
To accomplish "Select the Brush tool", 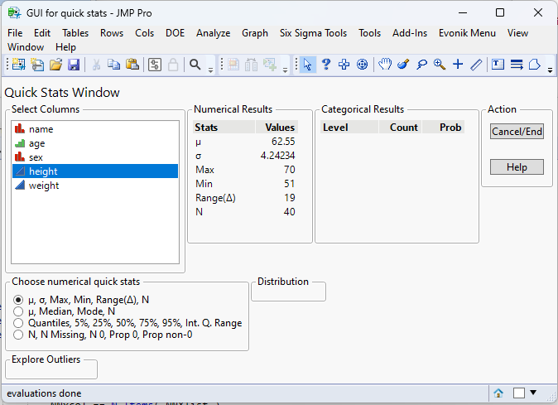I will point(403,65).
